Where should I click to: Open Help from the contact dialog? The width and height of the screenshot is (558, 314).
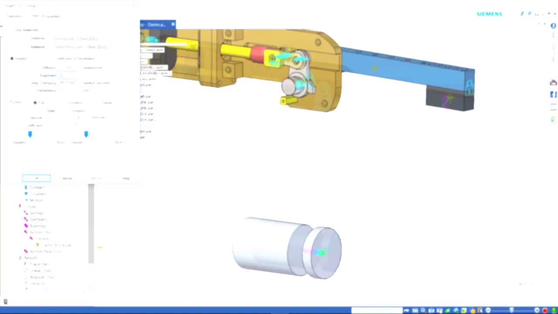tap(126, 178)
